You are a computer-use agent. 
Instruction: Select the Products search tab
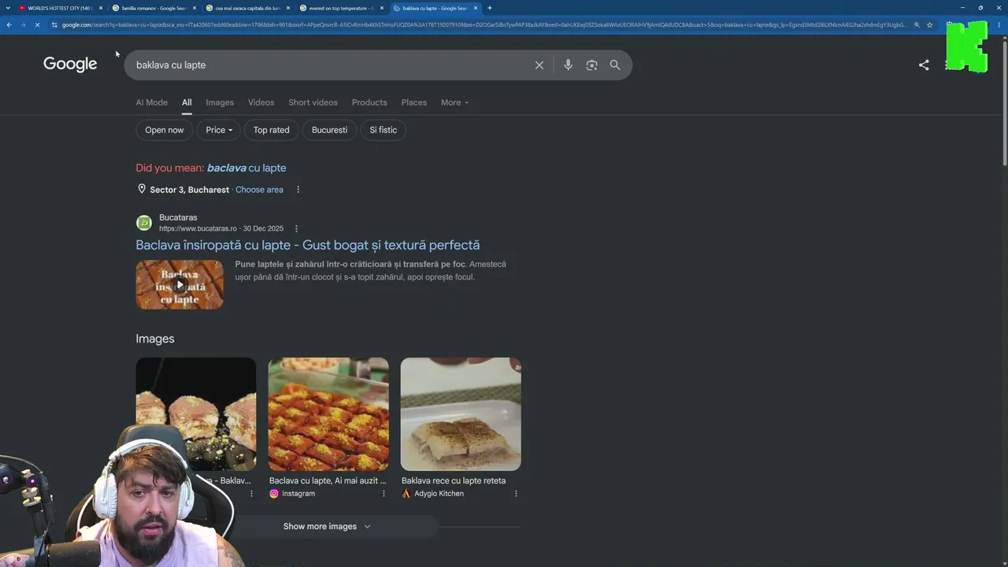pyautogui.click(x=369, y=102)
